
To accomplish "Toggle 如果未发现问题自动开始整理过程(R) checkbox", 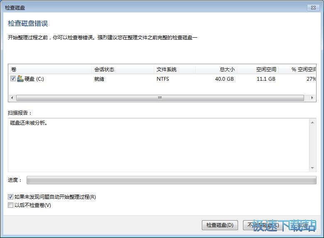I will coord(10,197).
